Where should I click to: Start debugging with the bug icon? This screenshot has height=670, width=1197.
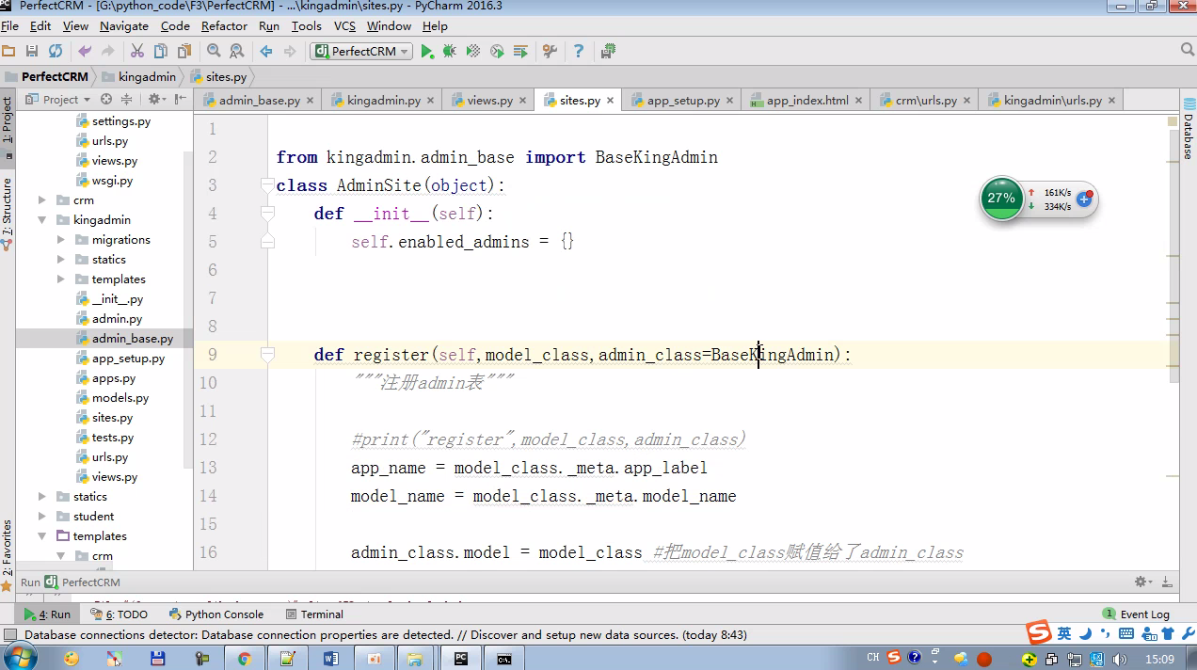[450, 51]
